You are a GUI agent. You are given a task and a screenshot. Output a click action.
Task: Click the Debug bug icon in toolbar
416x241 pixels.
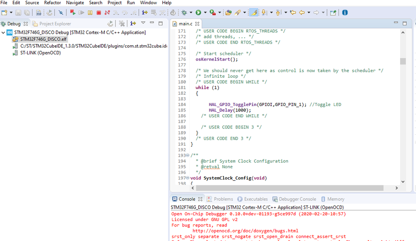tap(184, 12)
